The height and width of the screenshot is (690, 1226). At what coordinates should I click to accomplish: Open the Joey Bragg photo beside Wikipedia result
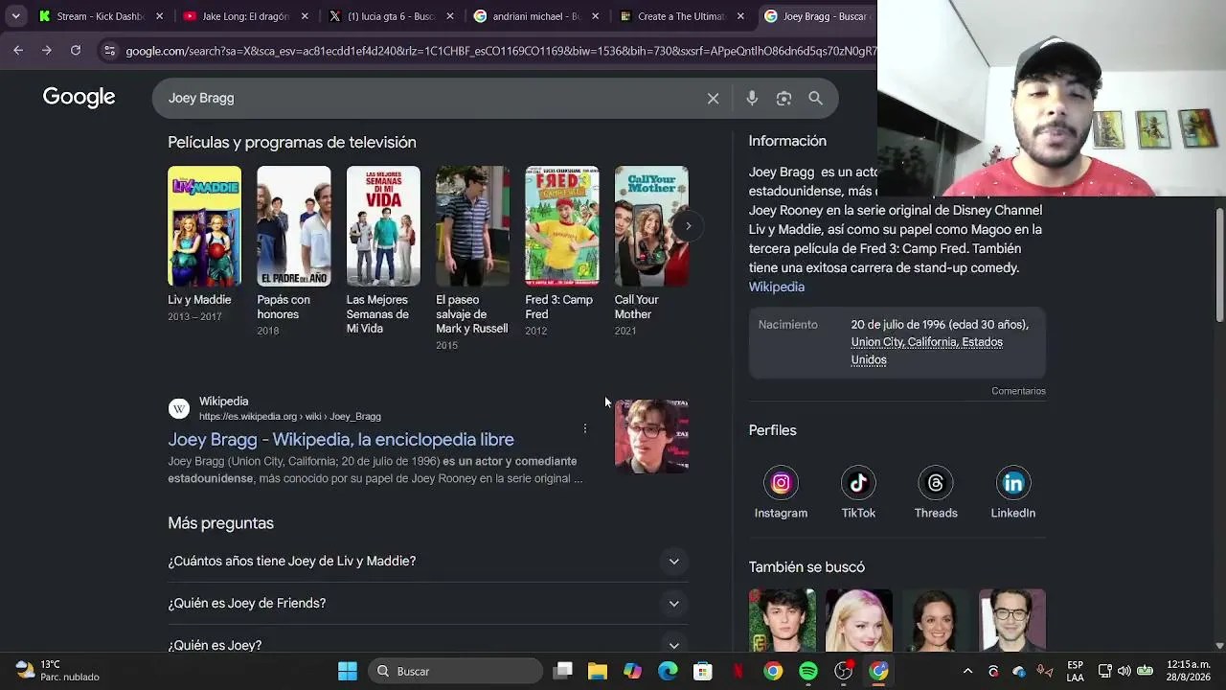tap(651, 436)
